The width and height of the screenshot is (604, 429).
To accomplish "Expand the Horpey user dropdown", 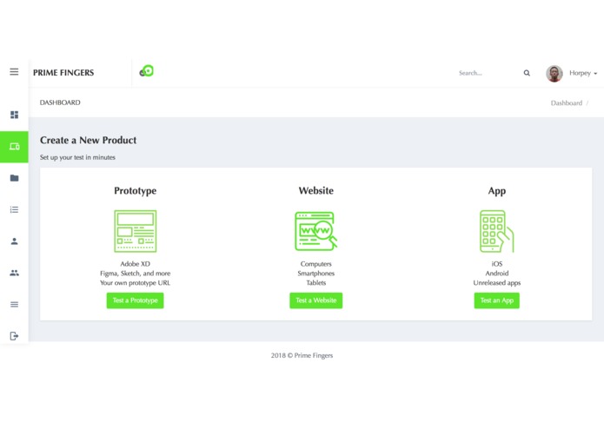I will [583, 73].
